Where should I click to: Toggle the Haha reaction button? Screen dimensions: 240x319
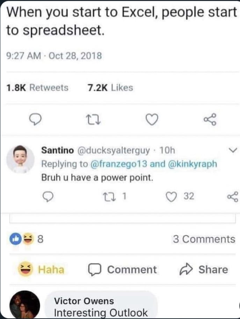42,269
